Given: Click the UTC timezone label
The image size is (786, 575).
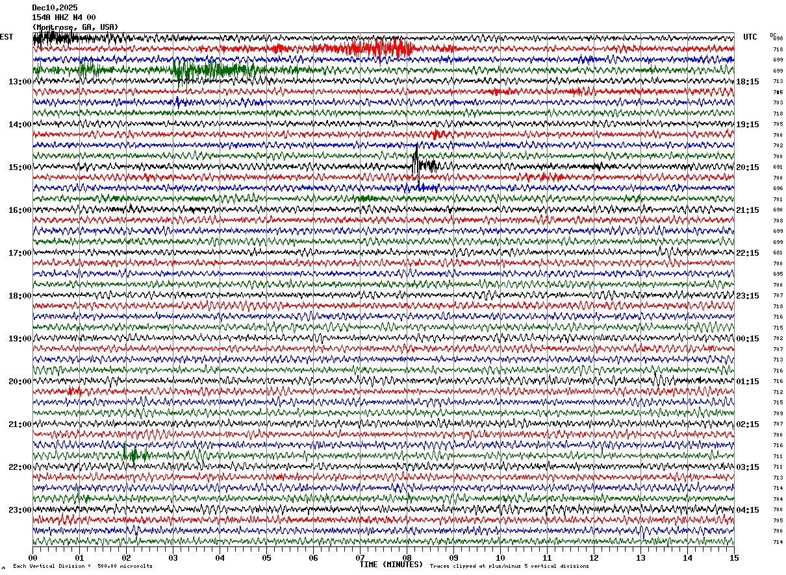Looking at the screenshot, I should coord(750,37).
